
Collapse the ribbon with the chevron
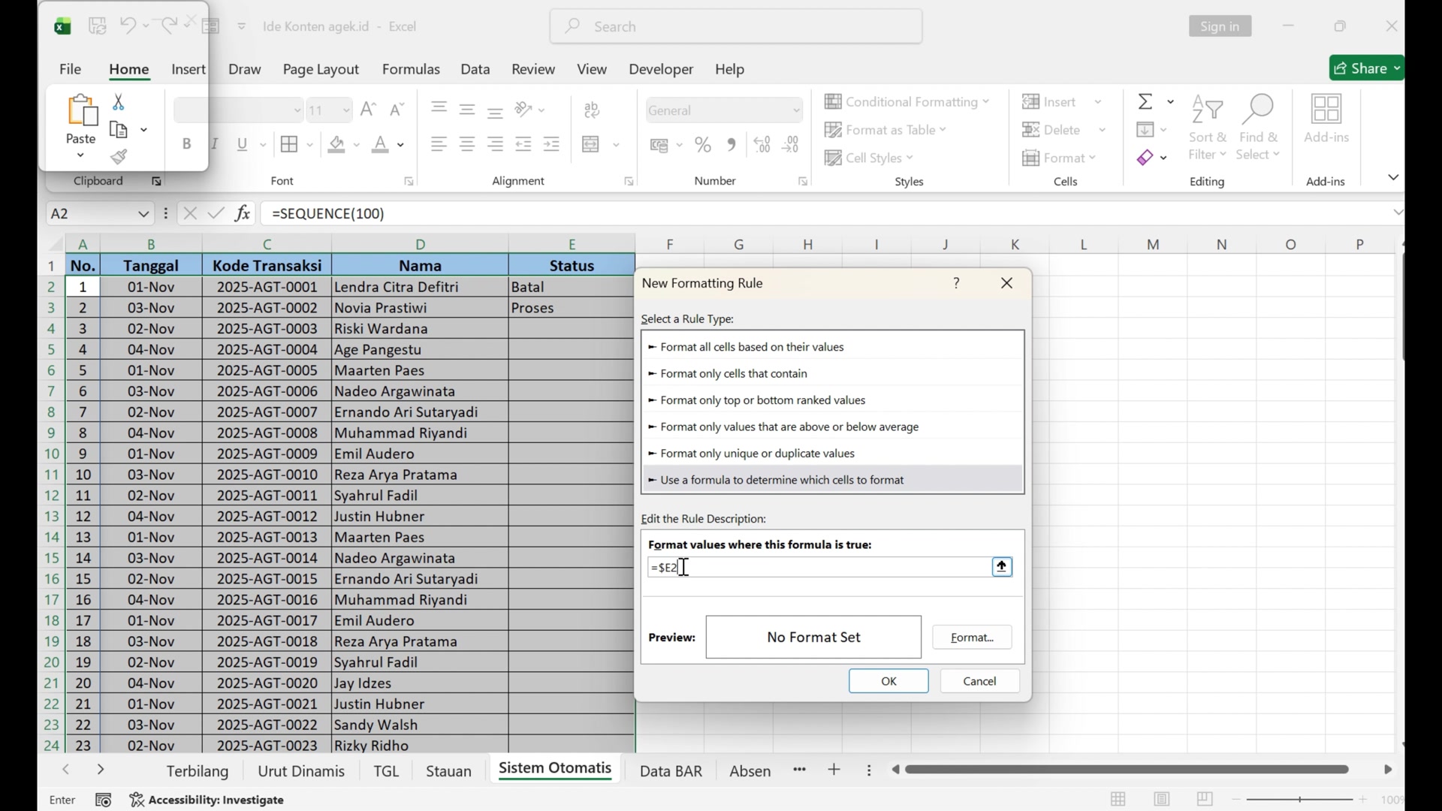pyautogui.click(x=1393, y=178)
